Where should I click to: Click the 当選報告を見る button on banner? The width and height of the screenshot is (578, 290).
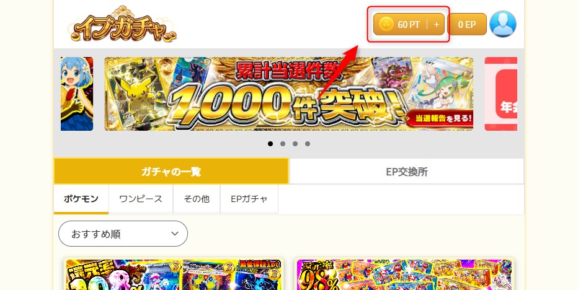[440, 118]
